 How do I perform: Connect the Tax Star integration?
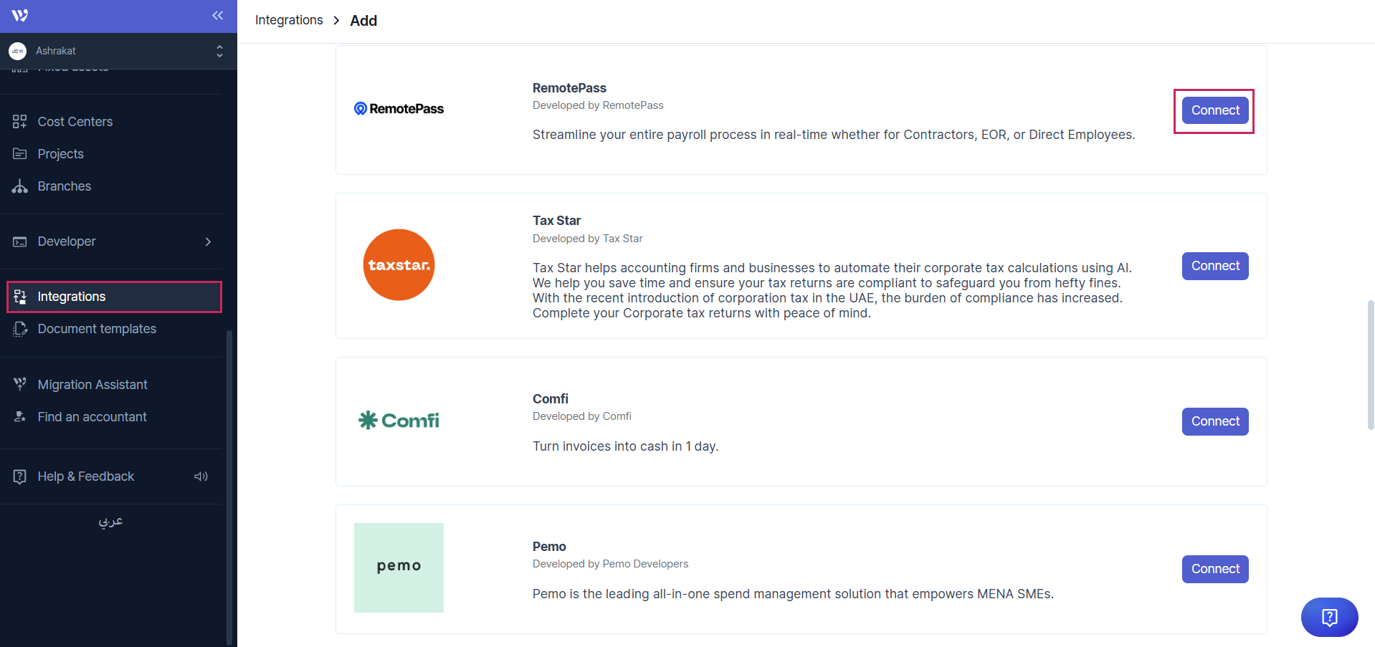[1214, 266]
